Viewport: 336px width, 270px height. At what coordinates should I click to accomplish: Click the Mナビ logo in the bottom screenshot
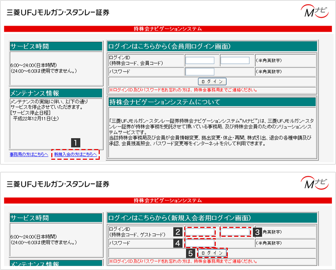click(314, 183)
